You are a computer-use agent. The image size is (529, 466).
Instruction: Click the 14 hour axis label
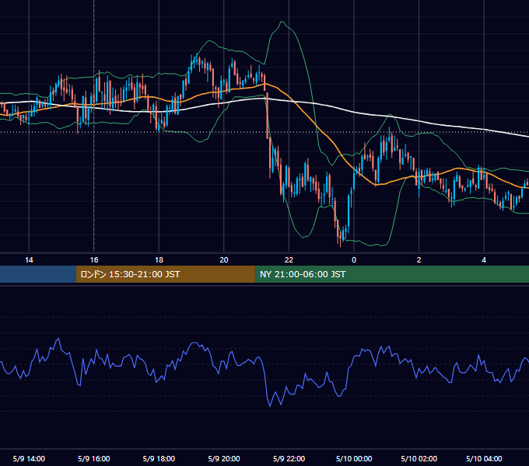[x=29, y=260]
